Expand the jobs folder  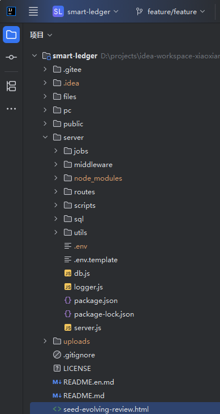(55, 151)
